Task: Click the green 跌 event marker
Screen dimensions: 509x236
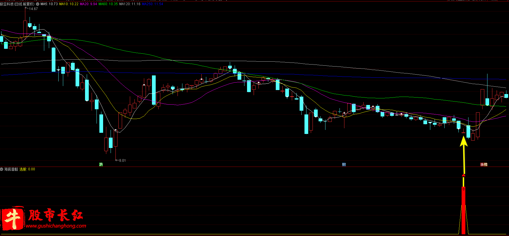Action: coord(101,164)
